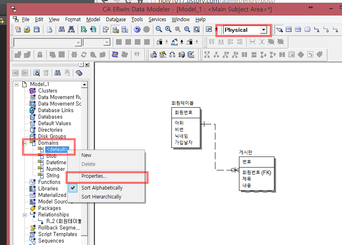342x245 pixels.
Task: Click the blue chain links icon
Action: [x=115, y=54]
